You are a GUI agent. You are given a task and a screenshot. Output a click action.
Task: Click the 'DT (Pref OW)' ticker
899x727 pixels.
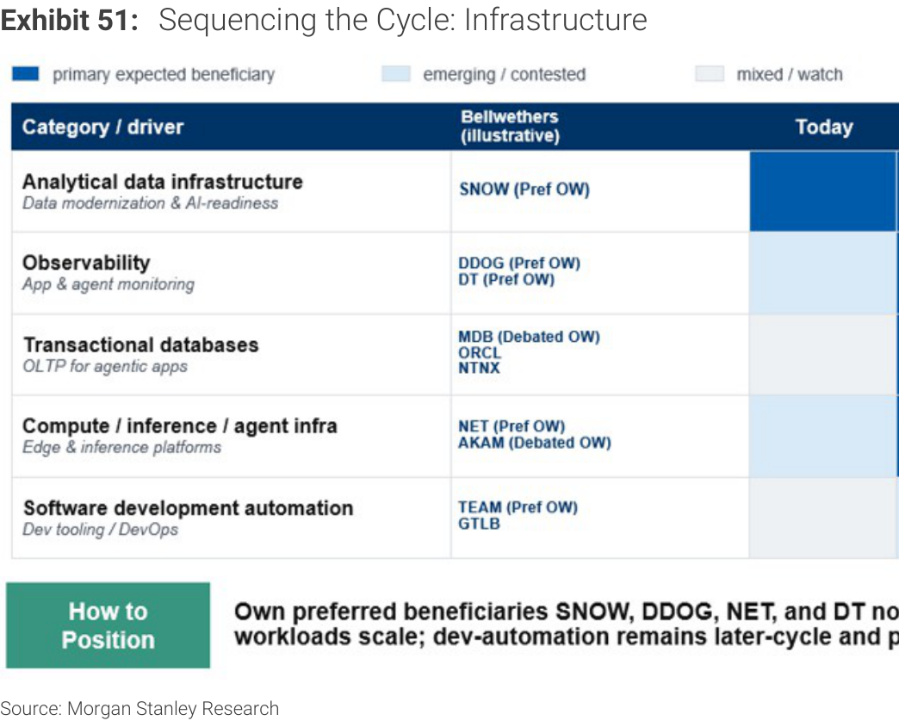(x=506, y=279)
